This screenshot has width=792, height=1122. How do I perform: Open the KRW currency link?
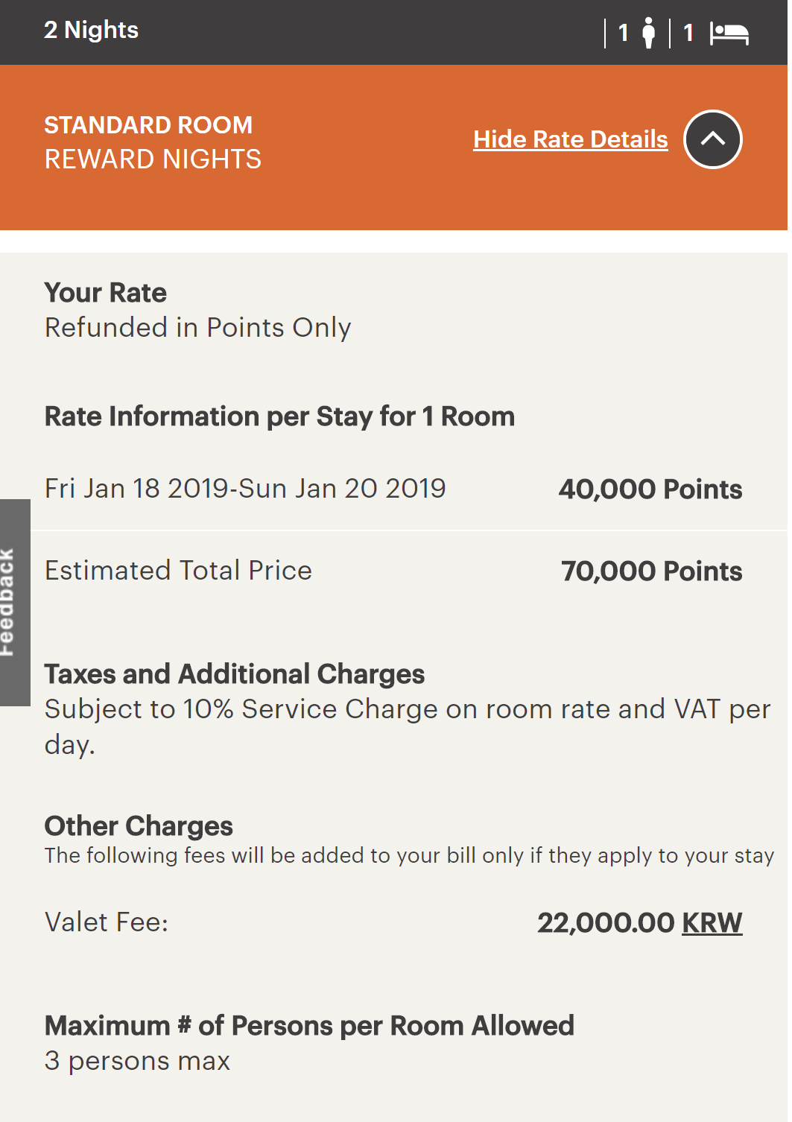coord(712,923)
